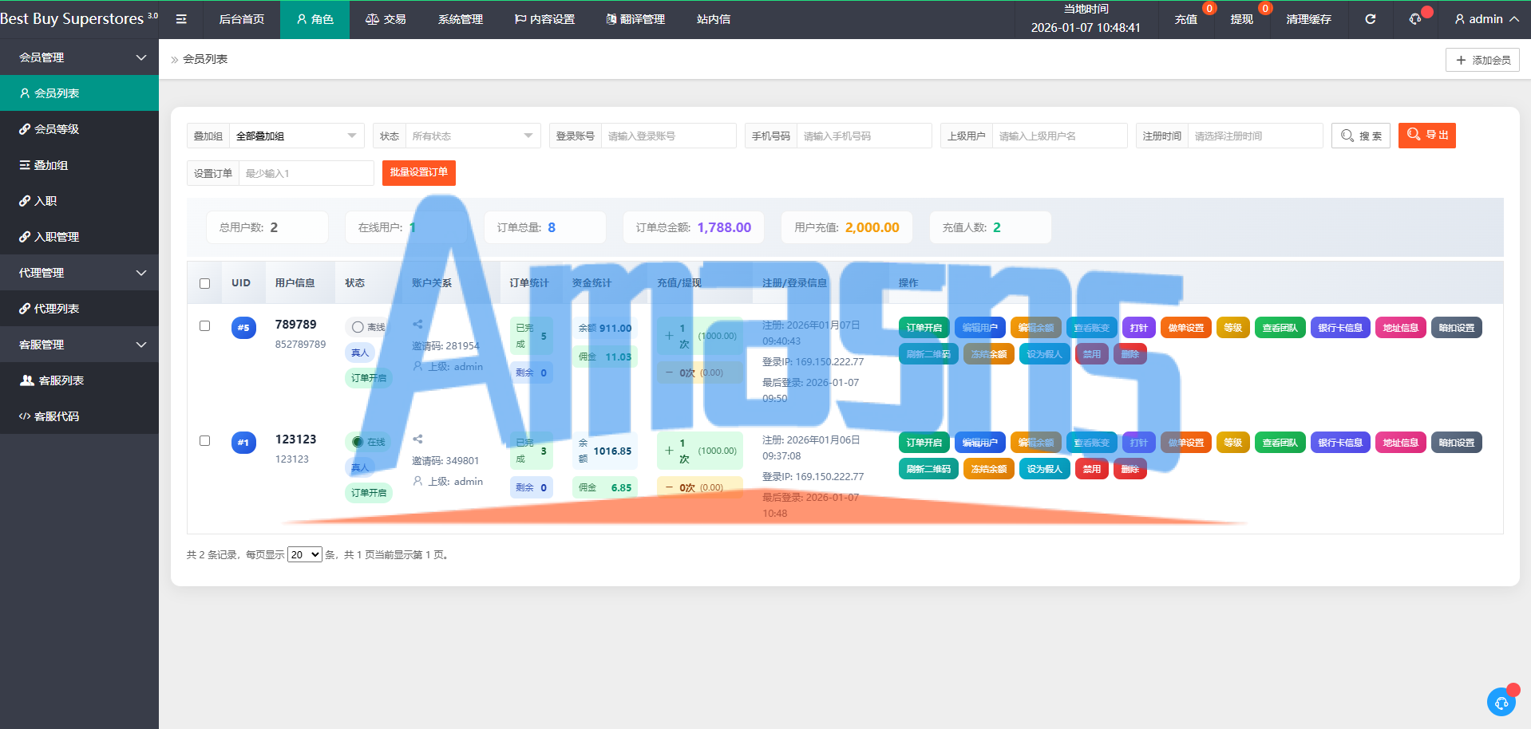Image resolution: width=1531 pixels, height=729 pixels.
Task: Click the refresh icon in top bar
Action: pyautogui.click(x=1371, y=19)
